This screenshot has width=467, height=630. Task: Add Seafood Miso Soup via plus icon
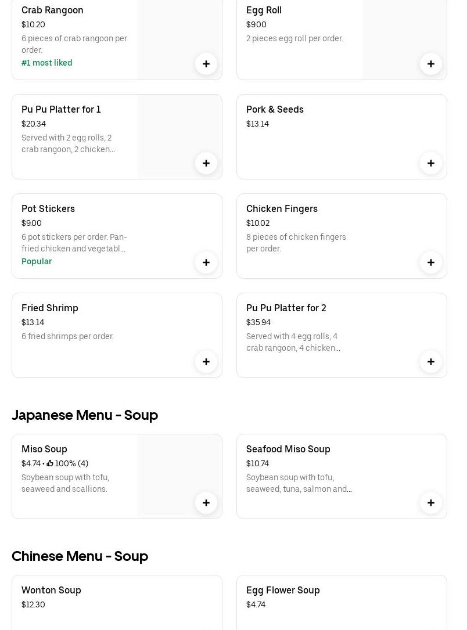coord(430,503)
